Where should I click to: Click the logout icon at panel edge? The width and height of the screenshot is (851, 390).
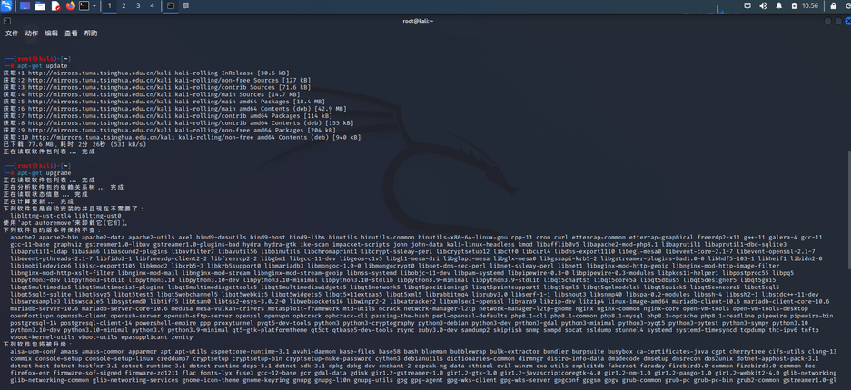[x=847, y=6]
